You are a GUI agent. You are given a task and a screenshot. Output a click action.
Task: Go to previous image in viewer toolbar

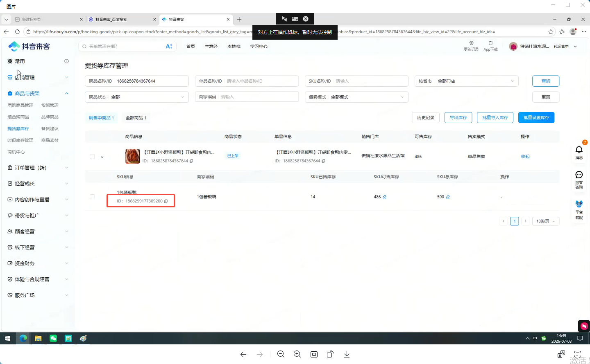[243, 354]
